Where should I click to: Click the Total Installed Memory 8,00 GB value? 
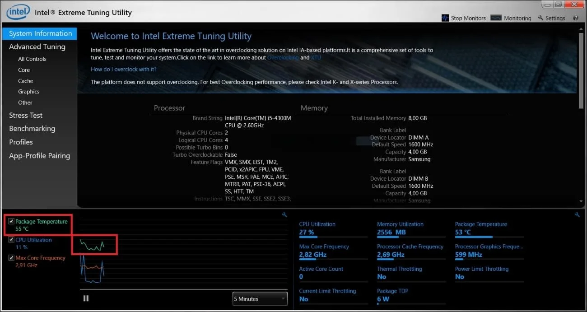pos(417,118)
